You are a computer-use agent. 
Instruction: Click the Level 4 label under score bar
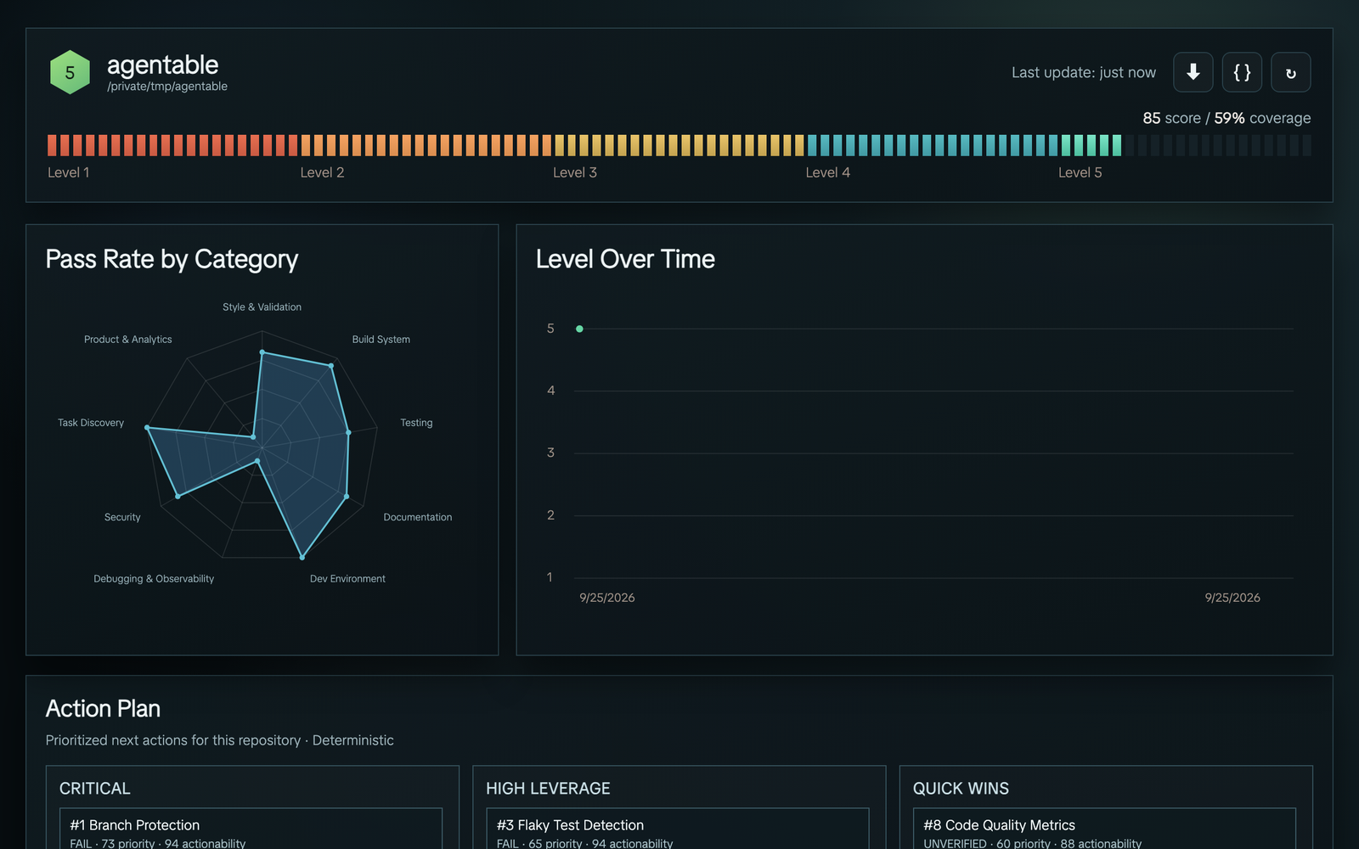coord(827,172)
